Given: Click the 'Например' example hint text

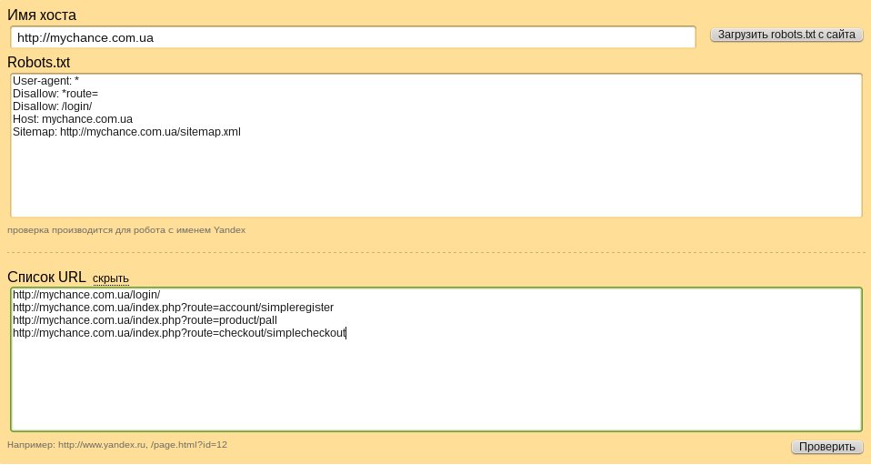Looking at the screenshot, I should pyautogui.click(x=117, y=445).
